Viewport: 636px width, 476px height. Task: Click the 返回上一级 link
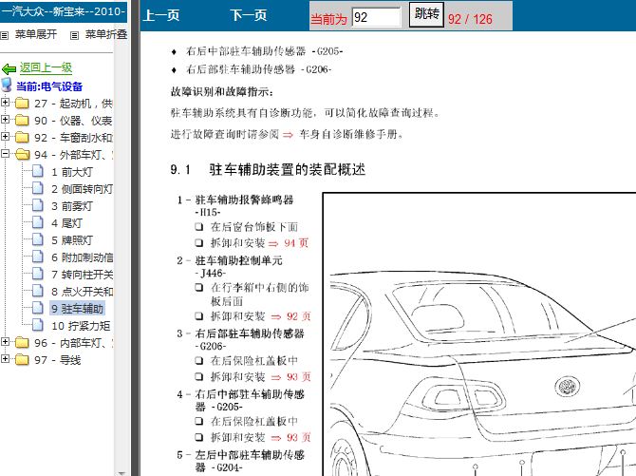46,67
